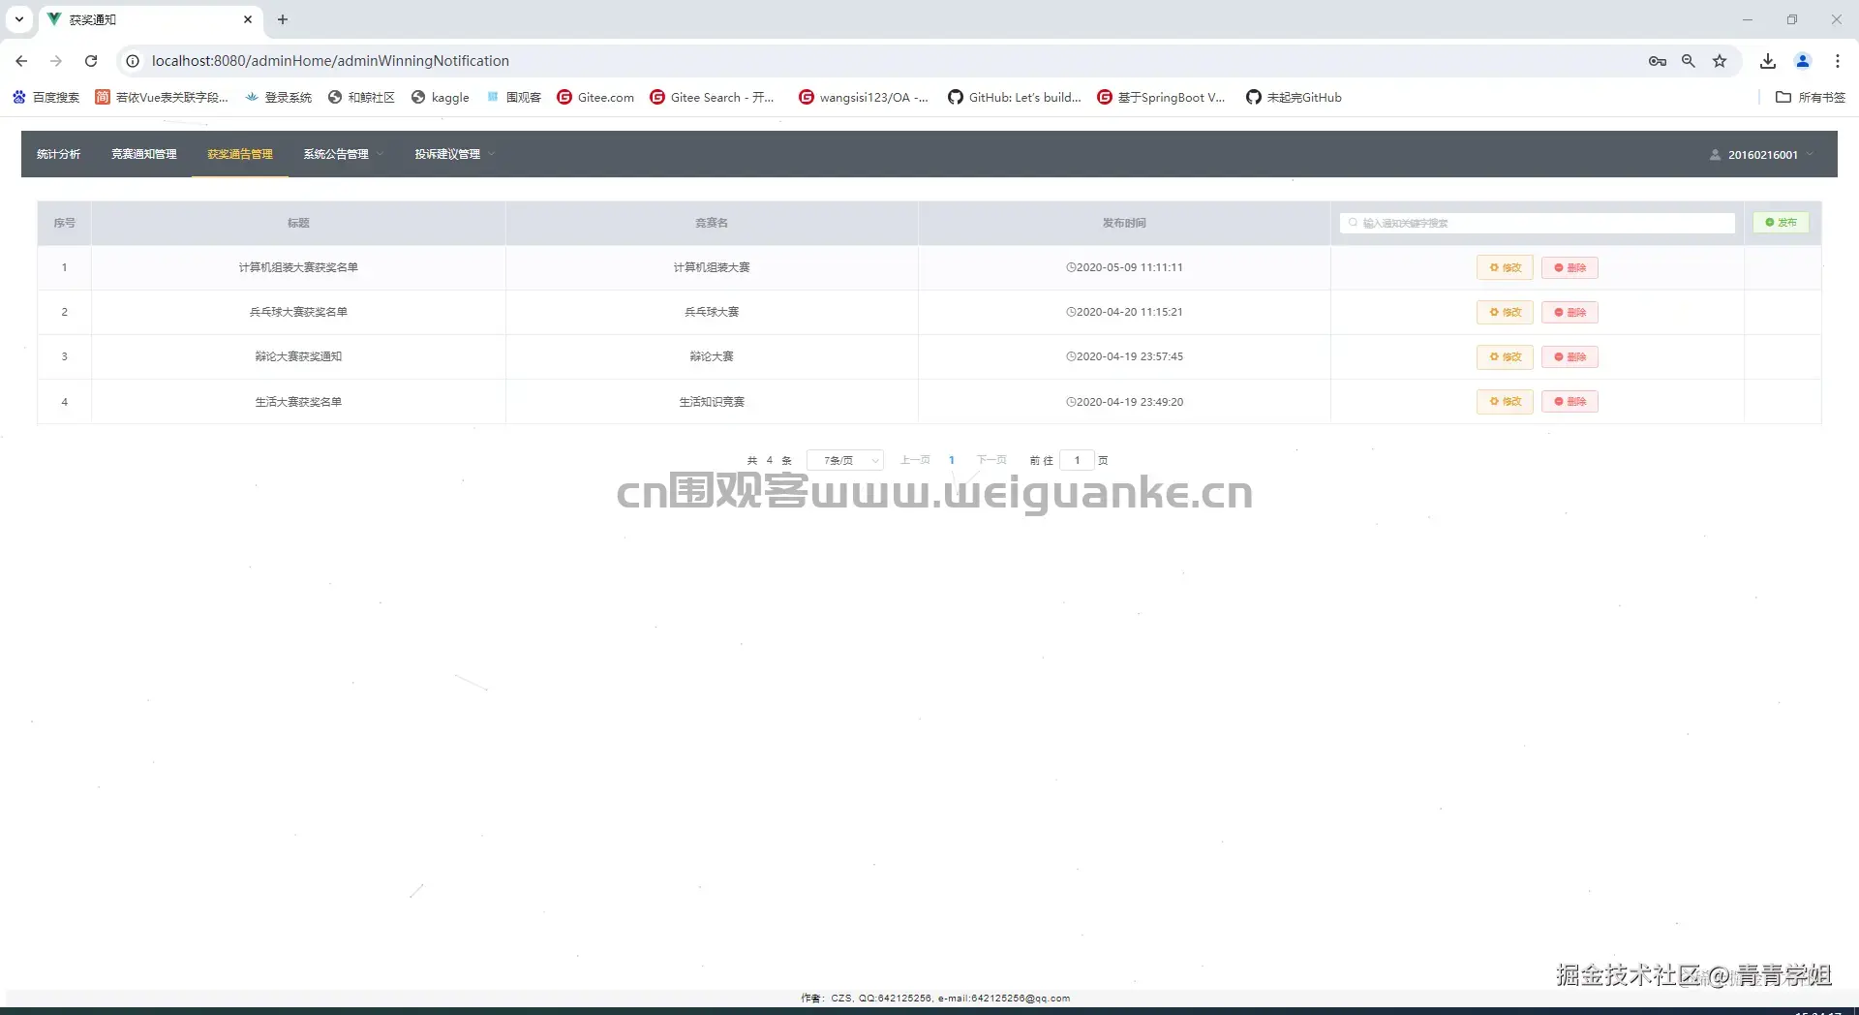Image resolution: width=1859 pixels, height=1015 pixels.
Task: Delete the 生活大赛获奖名单 row
Action: tap(1569, 401)
